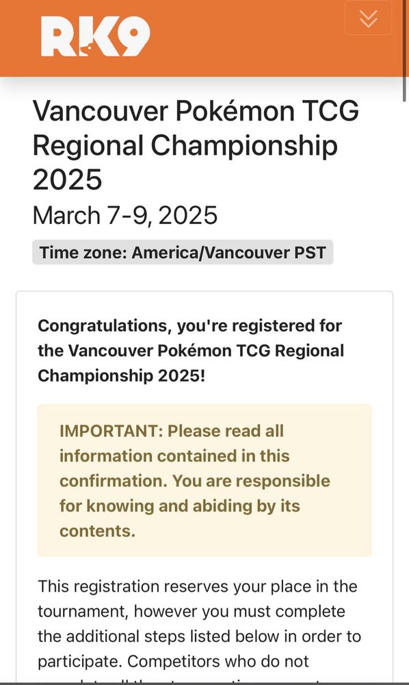Select the Vancouver Pokémon TCG title's first line
The height and width of the screenshot is (685, 409).
point(196,110)
